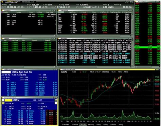Click the SOLD -300 CIEN message line
This screenshot has height=126, width=161.
click(x=94, y=62)
